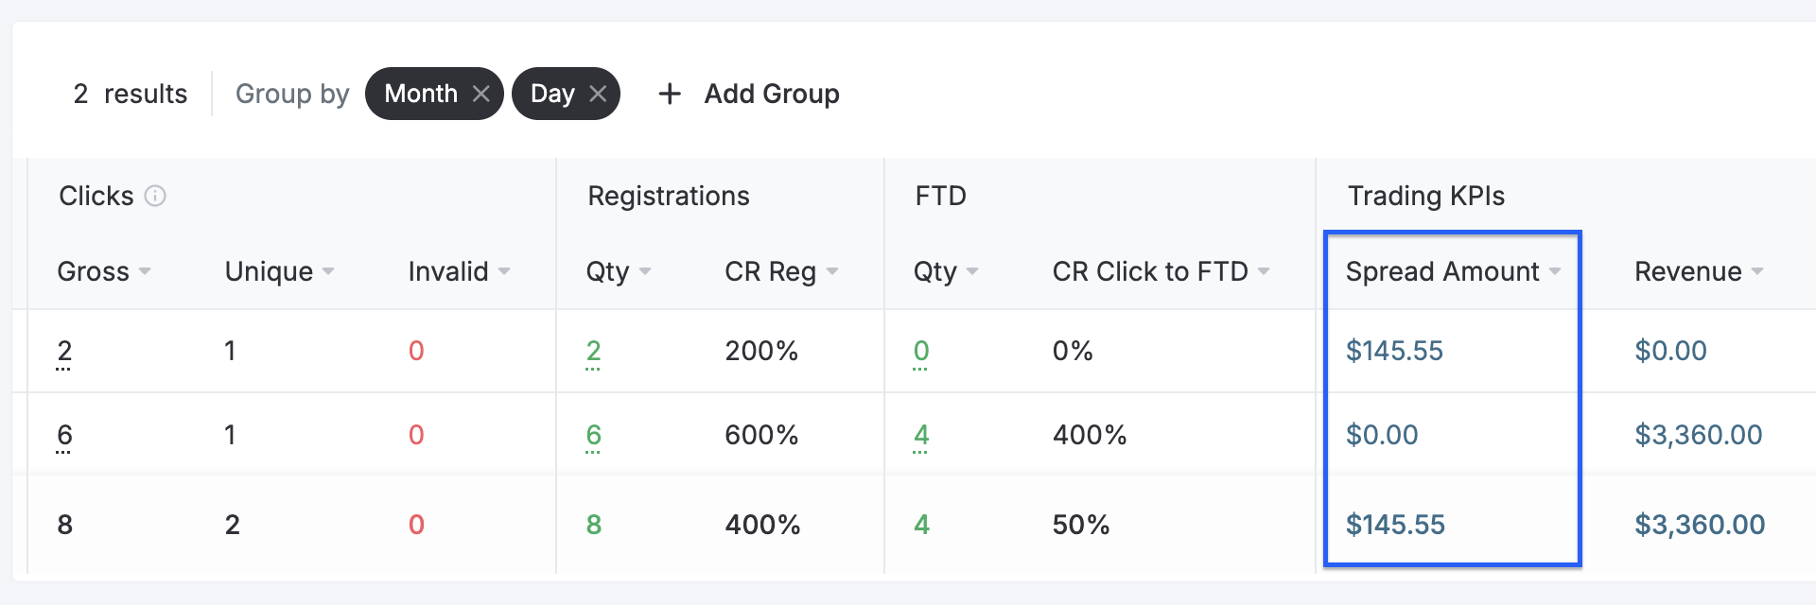The image size is (1816, 605).
Task: Open the gross clicks value 6
Action: tap(64, 435)
